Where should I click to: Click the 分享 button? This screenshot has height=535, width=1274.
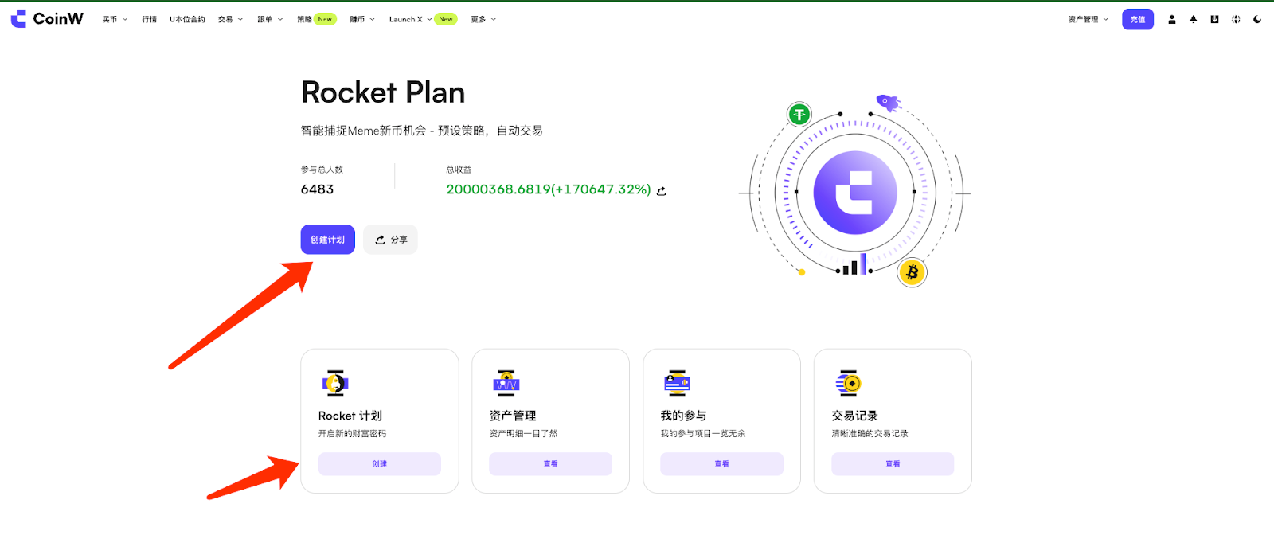[x=390, y=240]
